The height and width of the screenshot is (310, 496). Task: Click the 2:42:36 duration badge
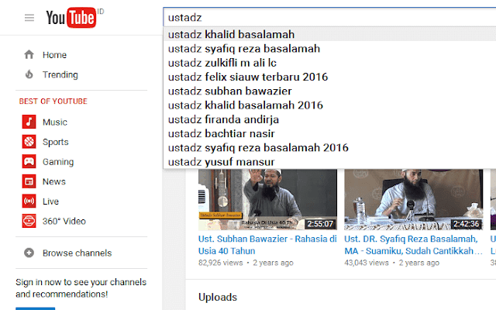[466, 224]
